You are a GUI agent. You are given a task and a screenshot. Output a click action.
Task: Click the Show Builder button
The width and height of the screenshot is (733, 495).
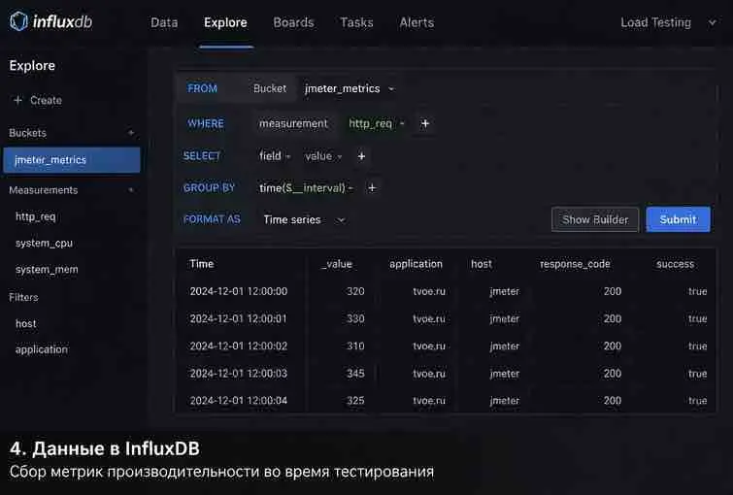click(595, 219)
